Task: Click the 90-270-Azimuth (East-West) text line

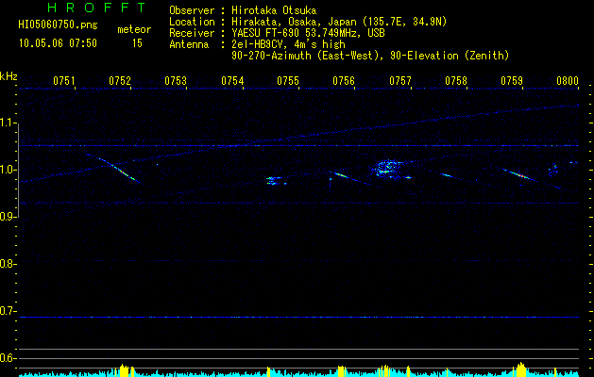Action: coord(370,56)
